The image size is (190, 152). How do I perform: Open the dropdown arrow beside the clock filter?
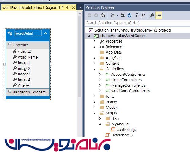[x=117, y=15]
